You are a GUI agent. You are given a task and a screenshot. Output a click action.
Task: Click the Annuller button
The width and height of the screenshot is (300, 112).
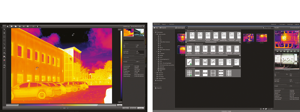tap(141, 108)
